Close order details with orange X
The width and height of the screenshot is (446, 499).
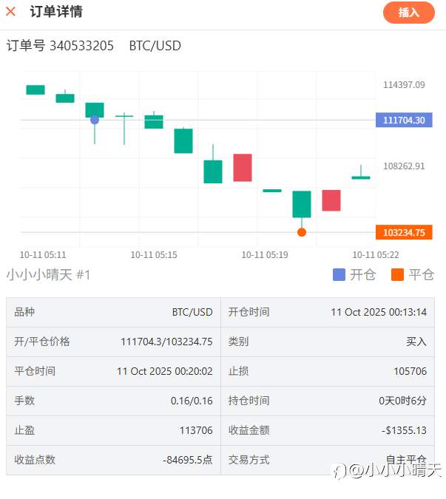point(11,12)
